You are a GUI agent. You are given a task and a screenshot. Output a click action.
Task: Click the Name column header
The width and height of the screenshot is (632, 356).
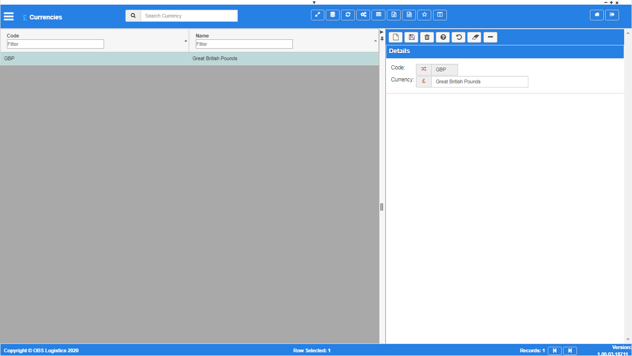202,36
